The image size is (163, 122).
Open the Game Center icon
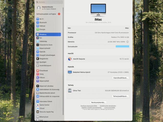38,105
